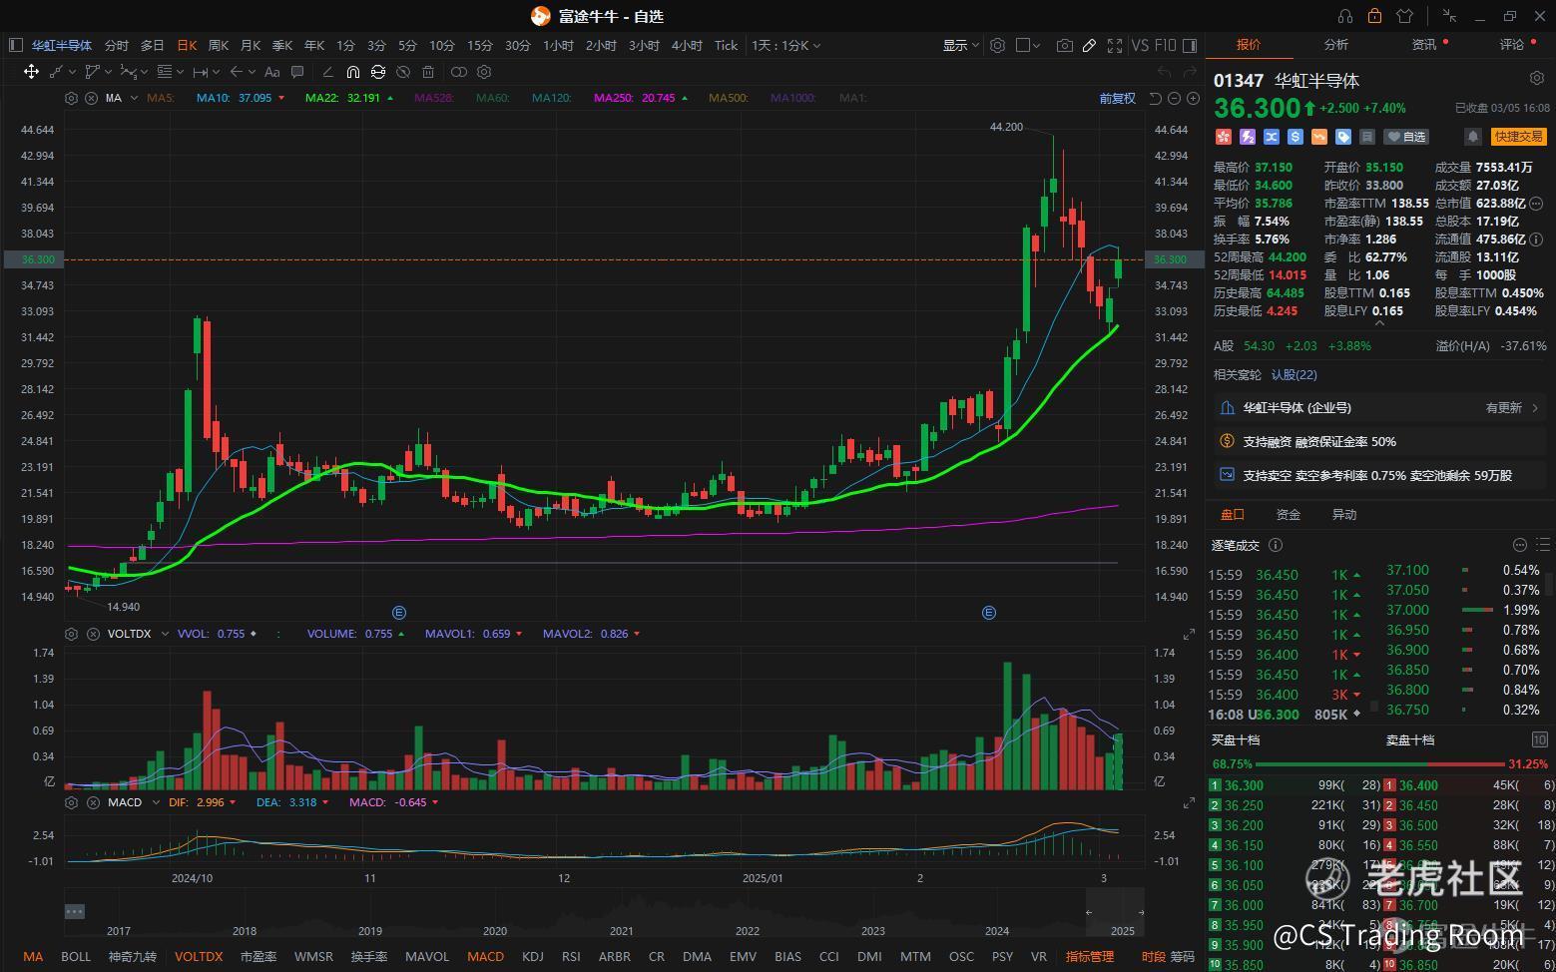
Task: Toggle the right side panel icon
Action: point(1190,45)
